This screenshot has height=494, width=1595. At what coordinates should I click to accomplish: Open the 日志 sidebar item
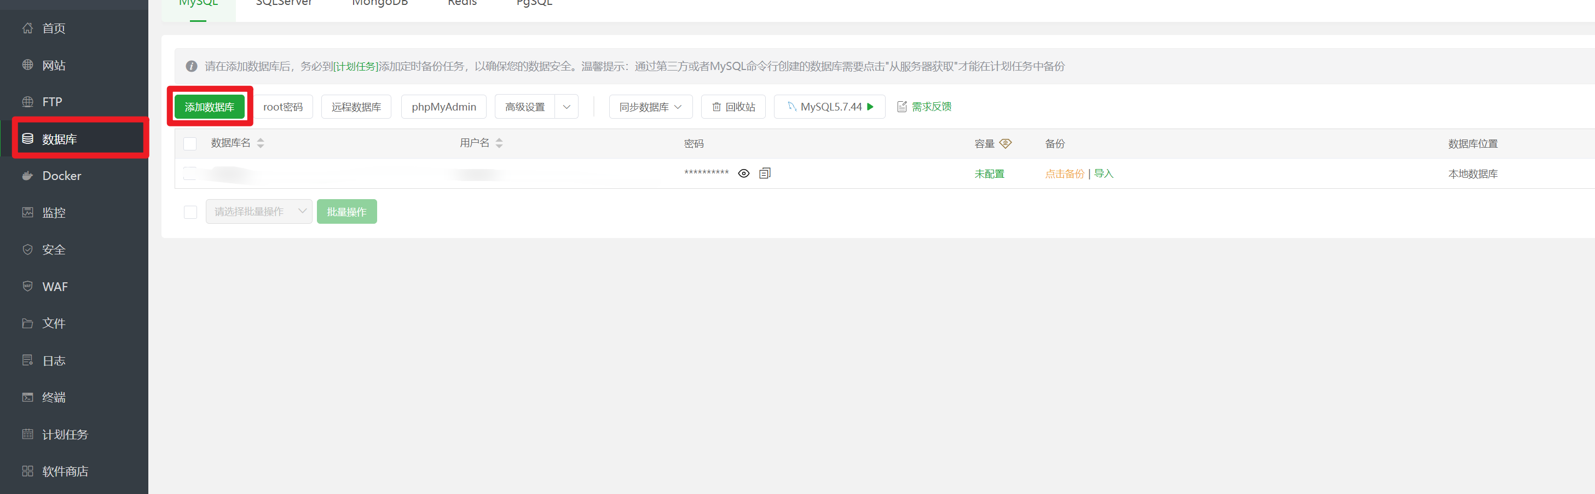[x=74, y=361]
